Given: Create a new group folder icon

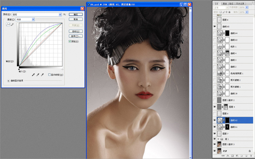Looking at the screenshot, I should tap(242, 156).
